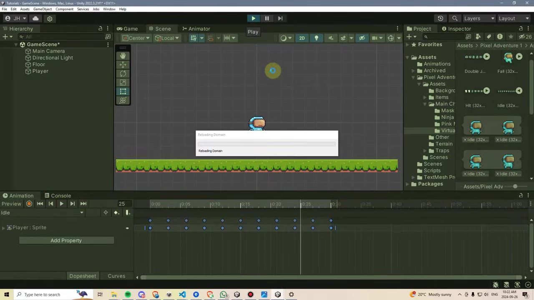This screenshot has height=300, width=534.
Task: Switch to the Animator tab
Action: click(x=196, y=29)
